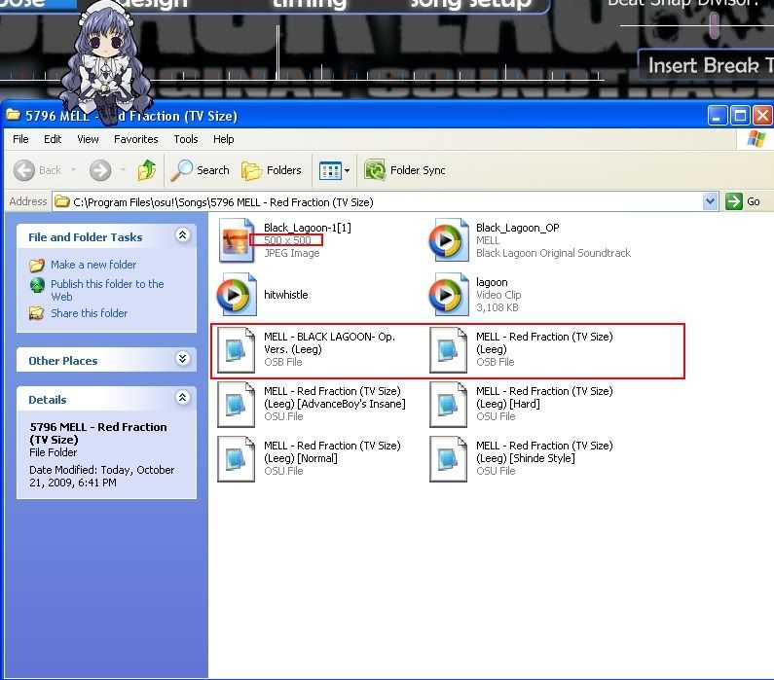Viewport: 774px width, 680px height.
Task: Select the [Hard] OSU file icon
Action: (x=448, y=404)
